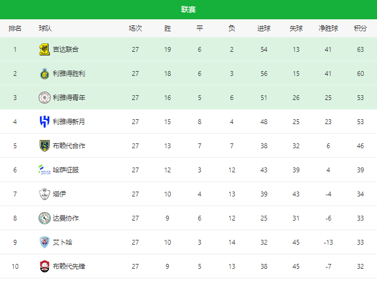Click the 布赖代先锋 red logo
The width and height of the screenshot is (377, 282).
(x=45, y=266)
